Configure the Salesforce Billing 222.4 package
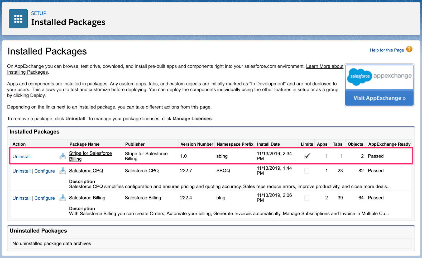 [x=45, y=198]
